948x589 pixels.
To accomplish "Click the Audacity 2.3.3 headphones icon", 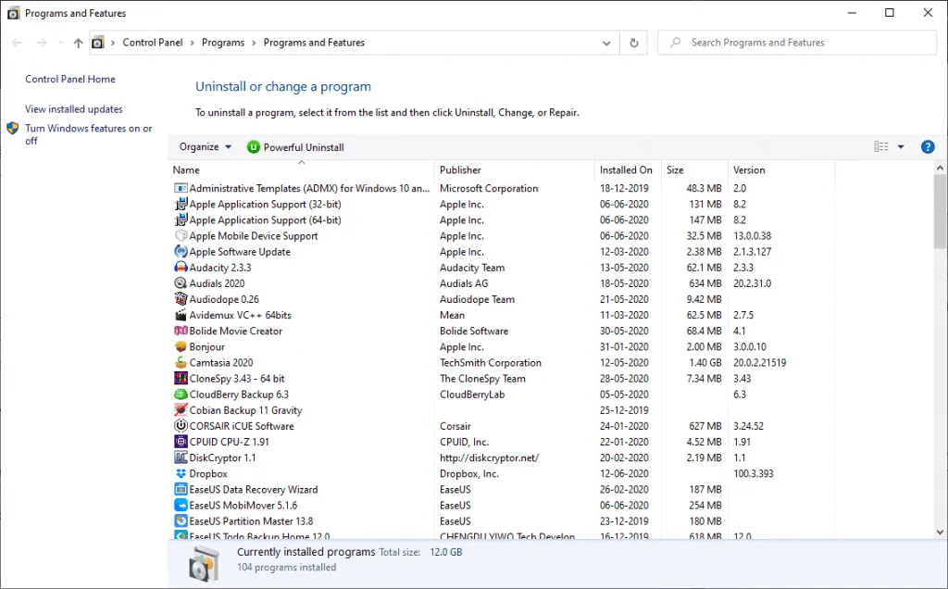I will pos(181,268).
